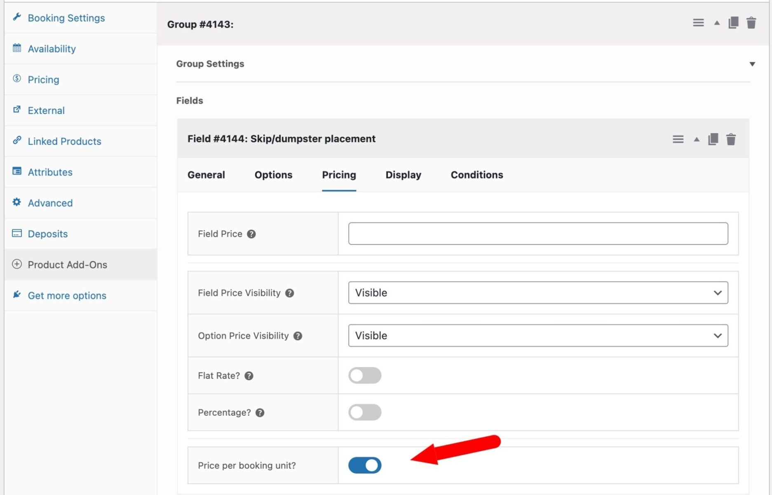Expand the Group Settings section arrow
Screen dimensions: 772x495
click(x=752, y=64)
